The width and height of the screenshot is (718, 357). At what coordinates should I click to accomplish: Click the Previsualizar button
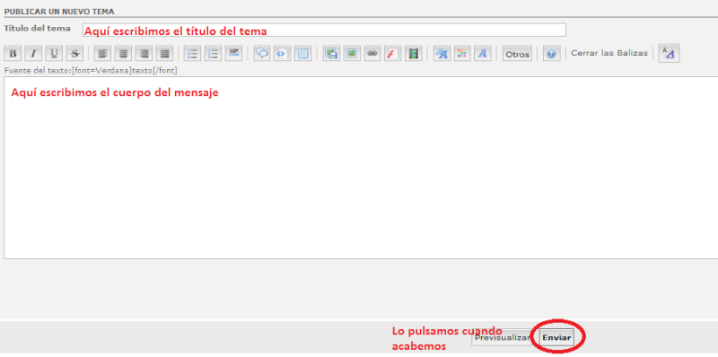coord(503,338)
